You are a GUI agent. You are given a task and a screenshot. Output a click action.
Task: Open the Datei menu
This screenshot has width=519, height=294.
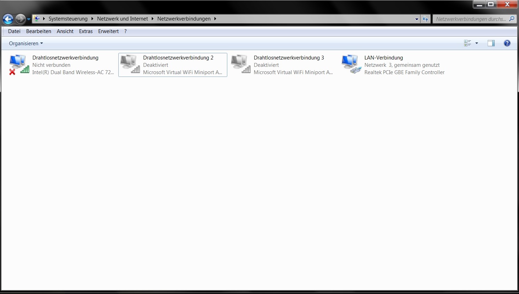tap(14, 31)
